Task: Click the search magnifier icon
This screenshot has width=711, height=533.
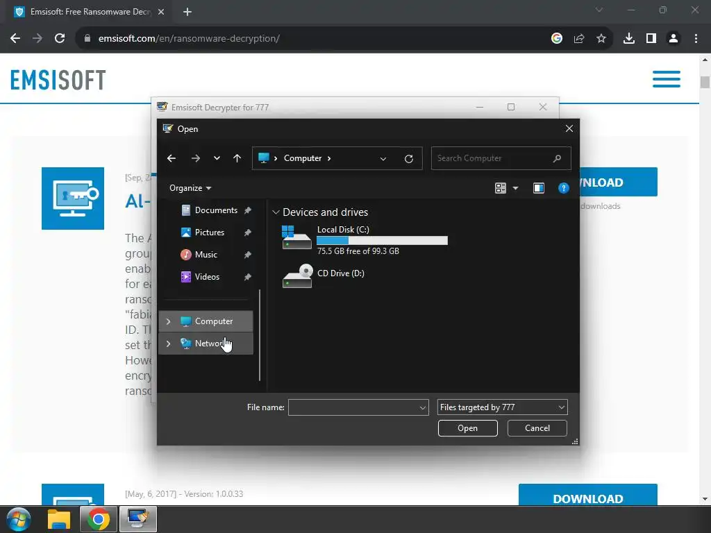Action: 558,158
